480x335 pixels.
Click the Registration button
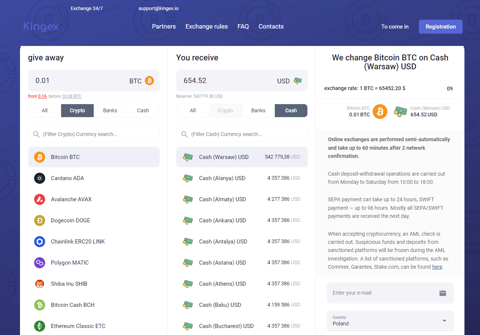tap(440, 27)
